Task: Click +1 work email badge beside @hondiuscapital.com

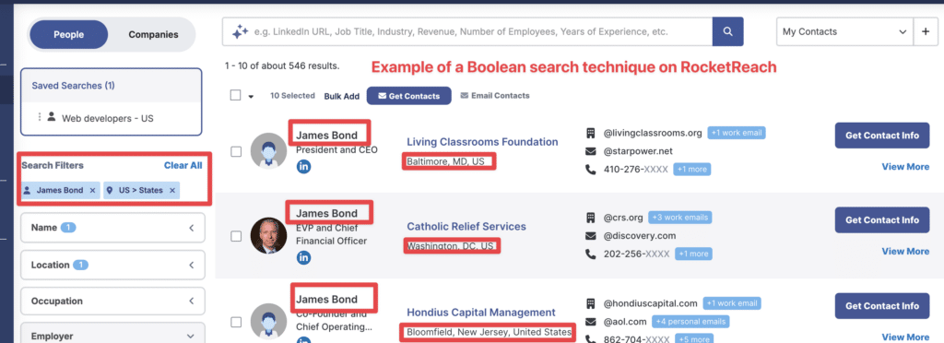Action: tap(731, 303)
